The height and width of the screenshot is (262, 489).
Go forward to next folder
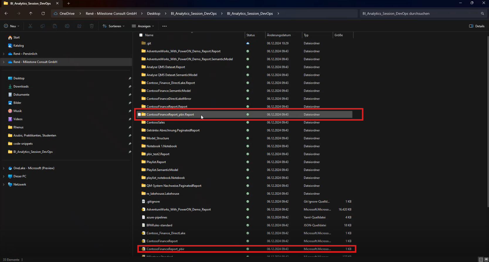[x=18, y=13]
